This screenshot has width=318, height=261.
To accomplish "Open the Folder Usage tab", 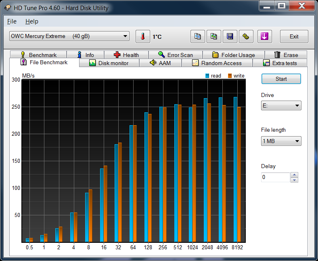I will (x=233, y=55).
